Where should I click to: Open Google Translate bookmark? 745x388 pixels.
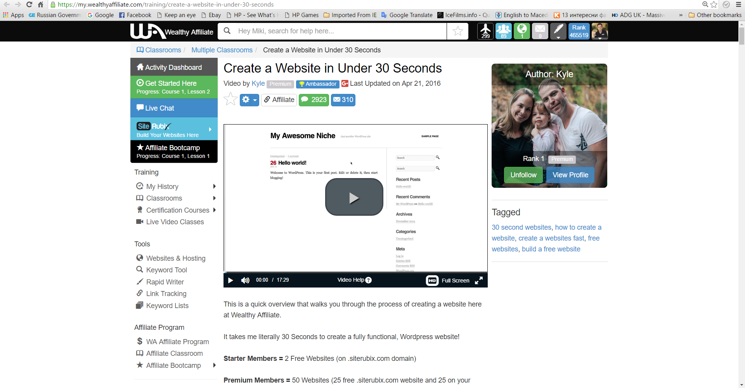407,15
